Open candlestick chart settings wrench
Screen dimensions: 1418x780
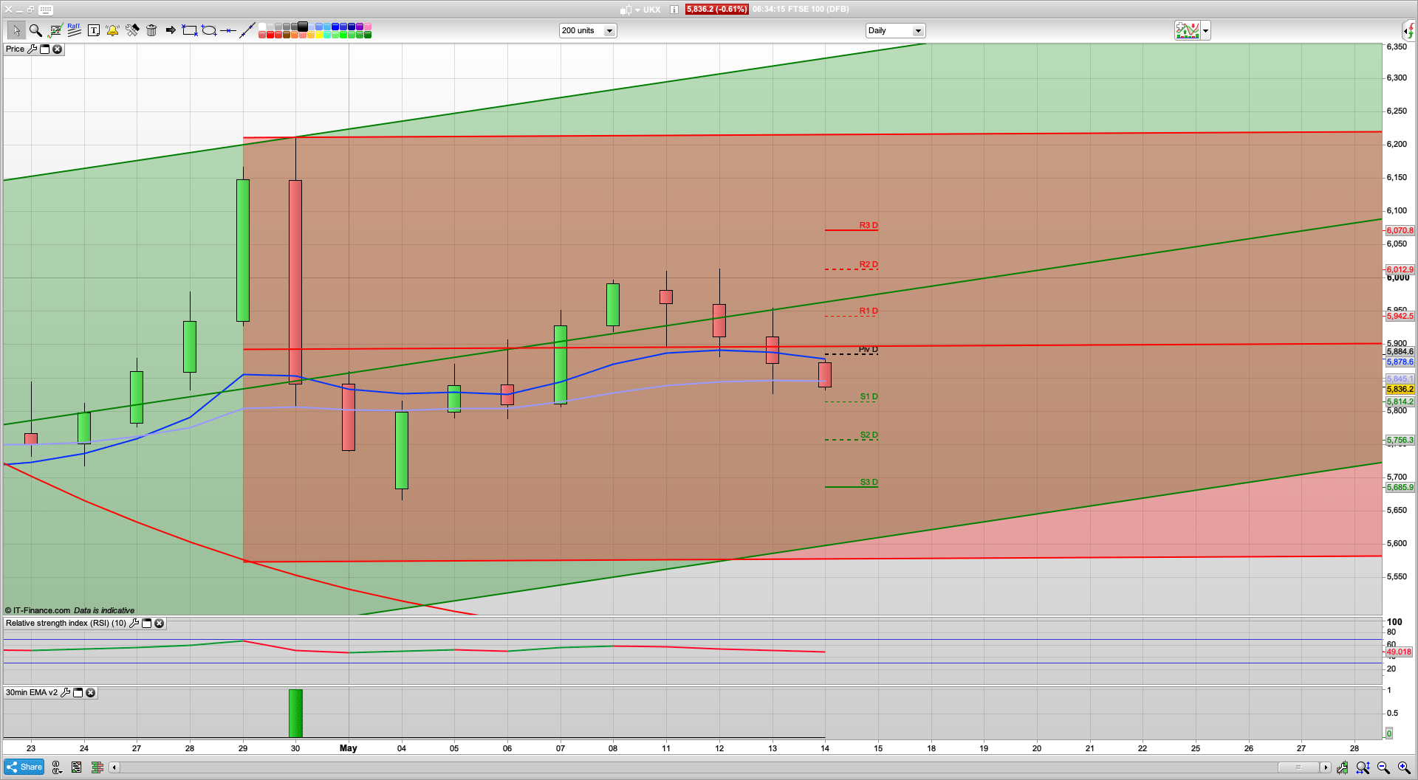1342,767
